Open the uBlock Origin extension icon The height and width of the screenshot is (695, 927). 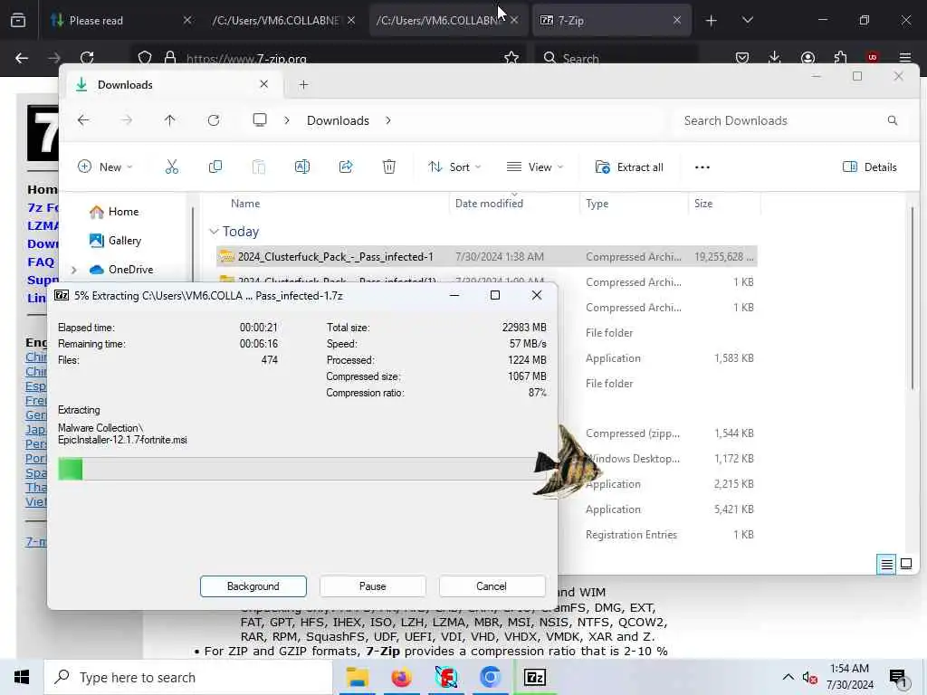[873, 58]
